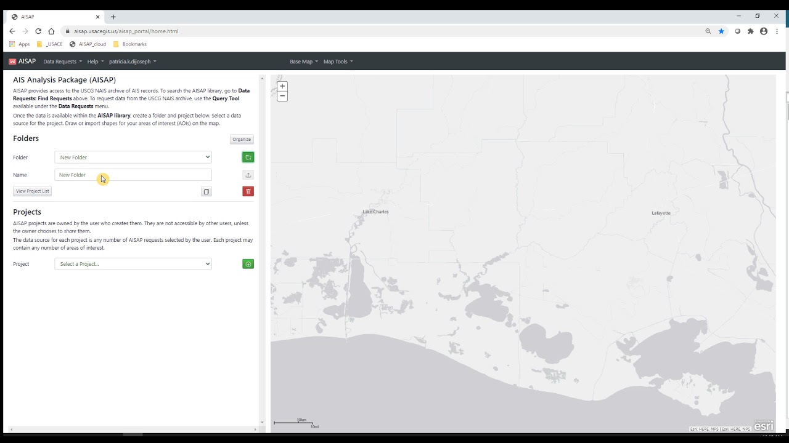Viewport: 789px width, 443px height.
Task: Open the Chrome profile avatar icon
Action: click(764, 31)
